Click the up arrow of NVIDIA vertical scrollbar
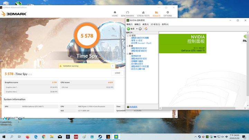The height and width of the screenshot is (140, 249). (x=248, y=33)
